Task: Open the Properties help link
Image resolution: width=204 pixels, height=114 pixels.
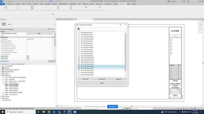Action: tap(4, 61)
